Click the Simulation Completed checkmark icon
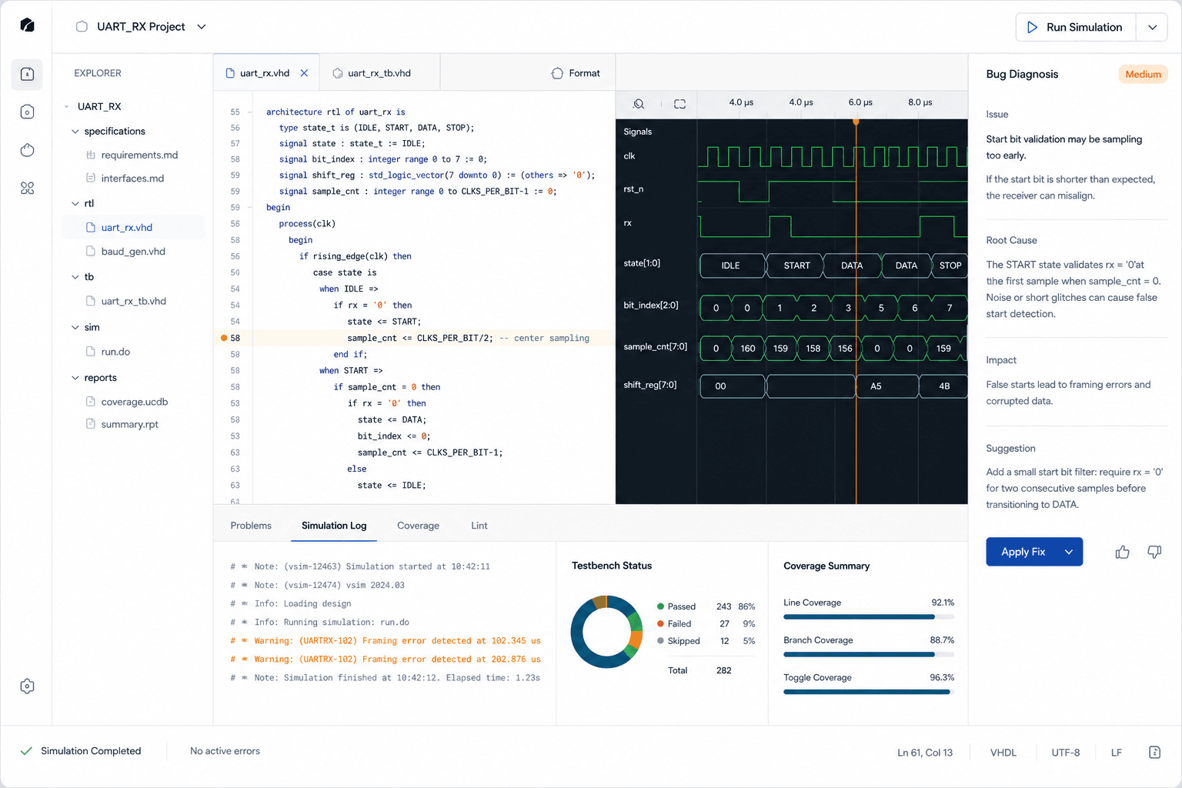Viewport: 1182px width, 788px height. pos(26,751)
